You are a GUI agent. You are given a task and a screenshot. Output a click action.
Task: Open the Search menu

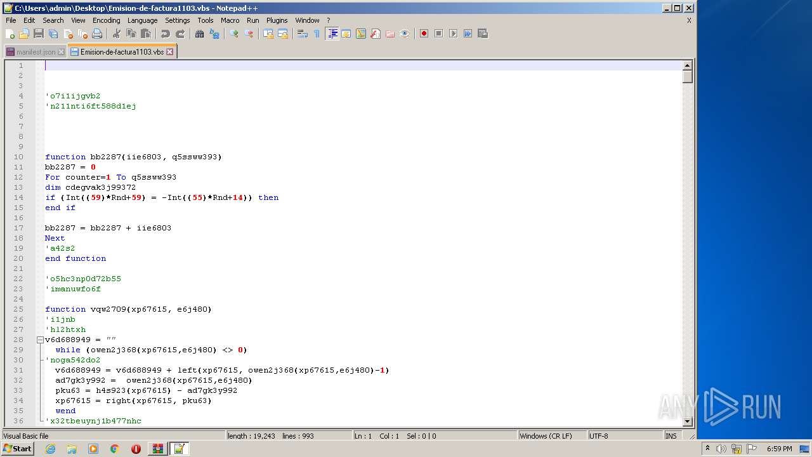tap(53, 20)
